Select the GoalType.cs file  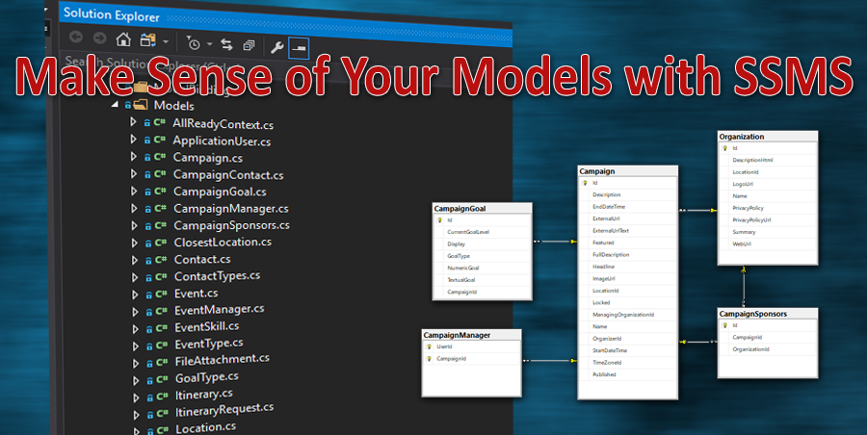coord(204,376)
